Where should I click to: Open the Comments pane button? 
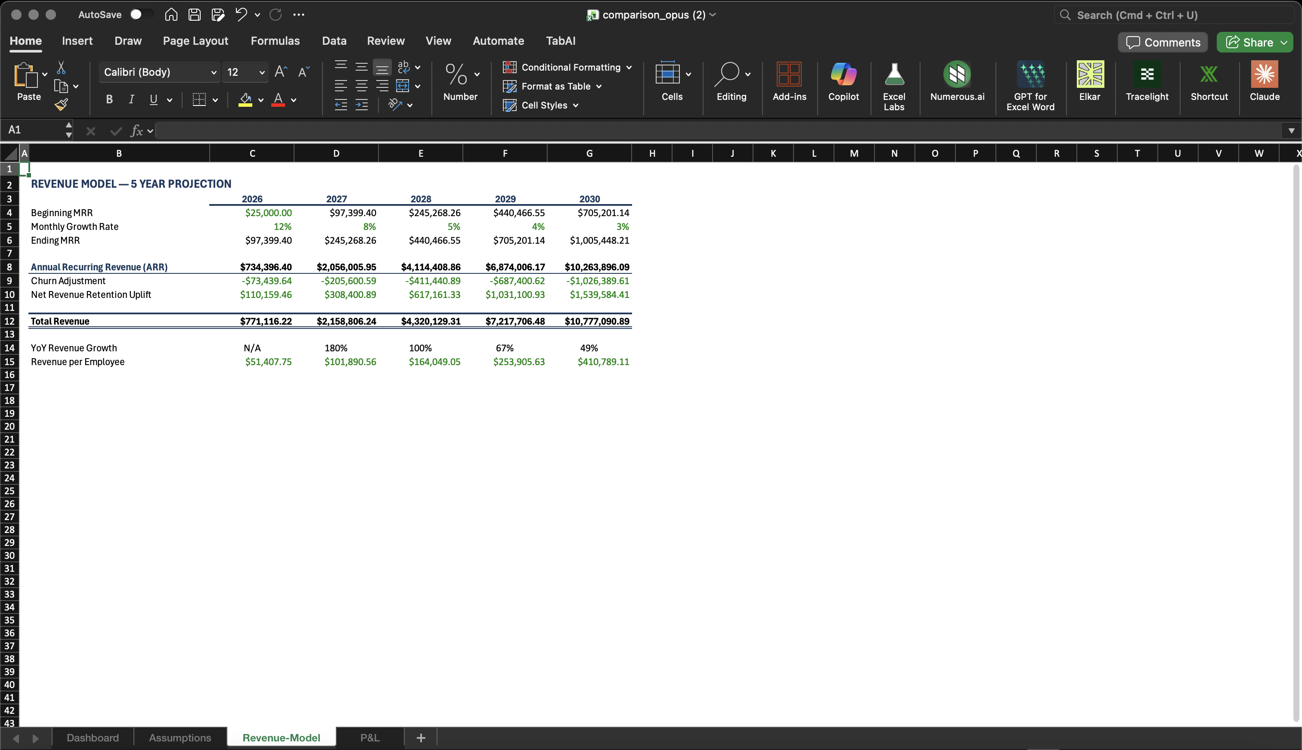point(1162,42)
